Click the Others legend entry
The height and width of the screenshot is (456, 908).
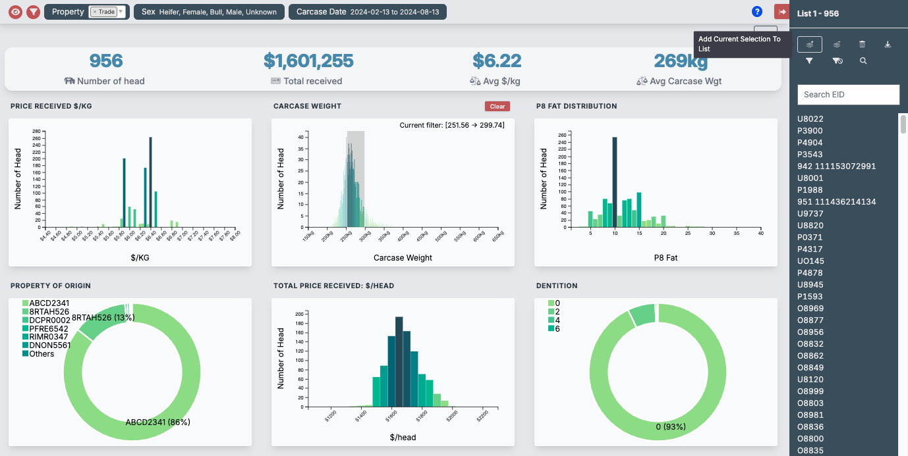(x=38, y=354)
